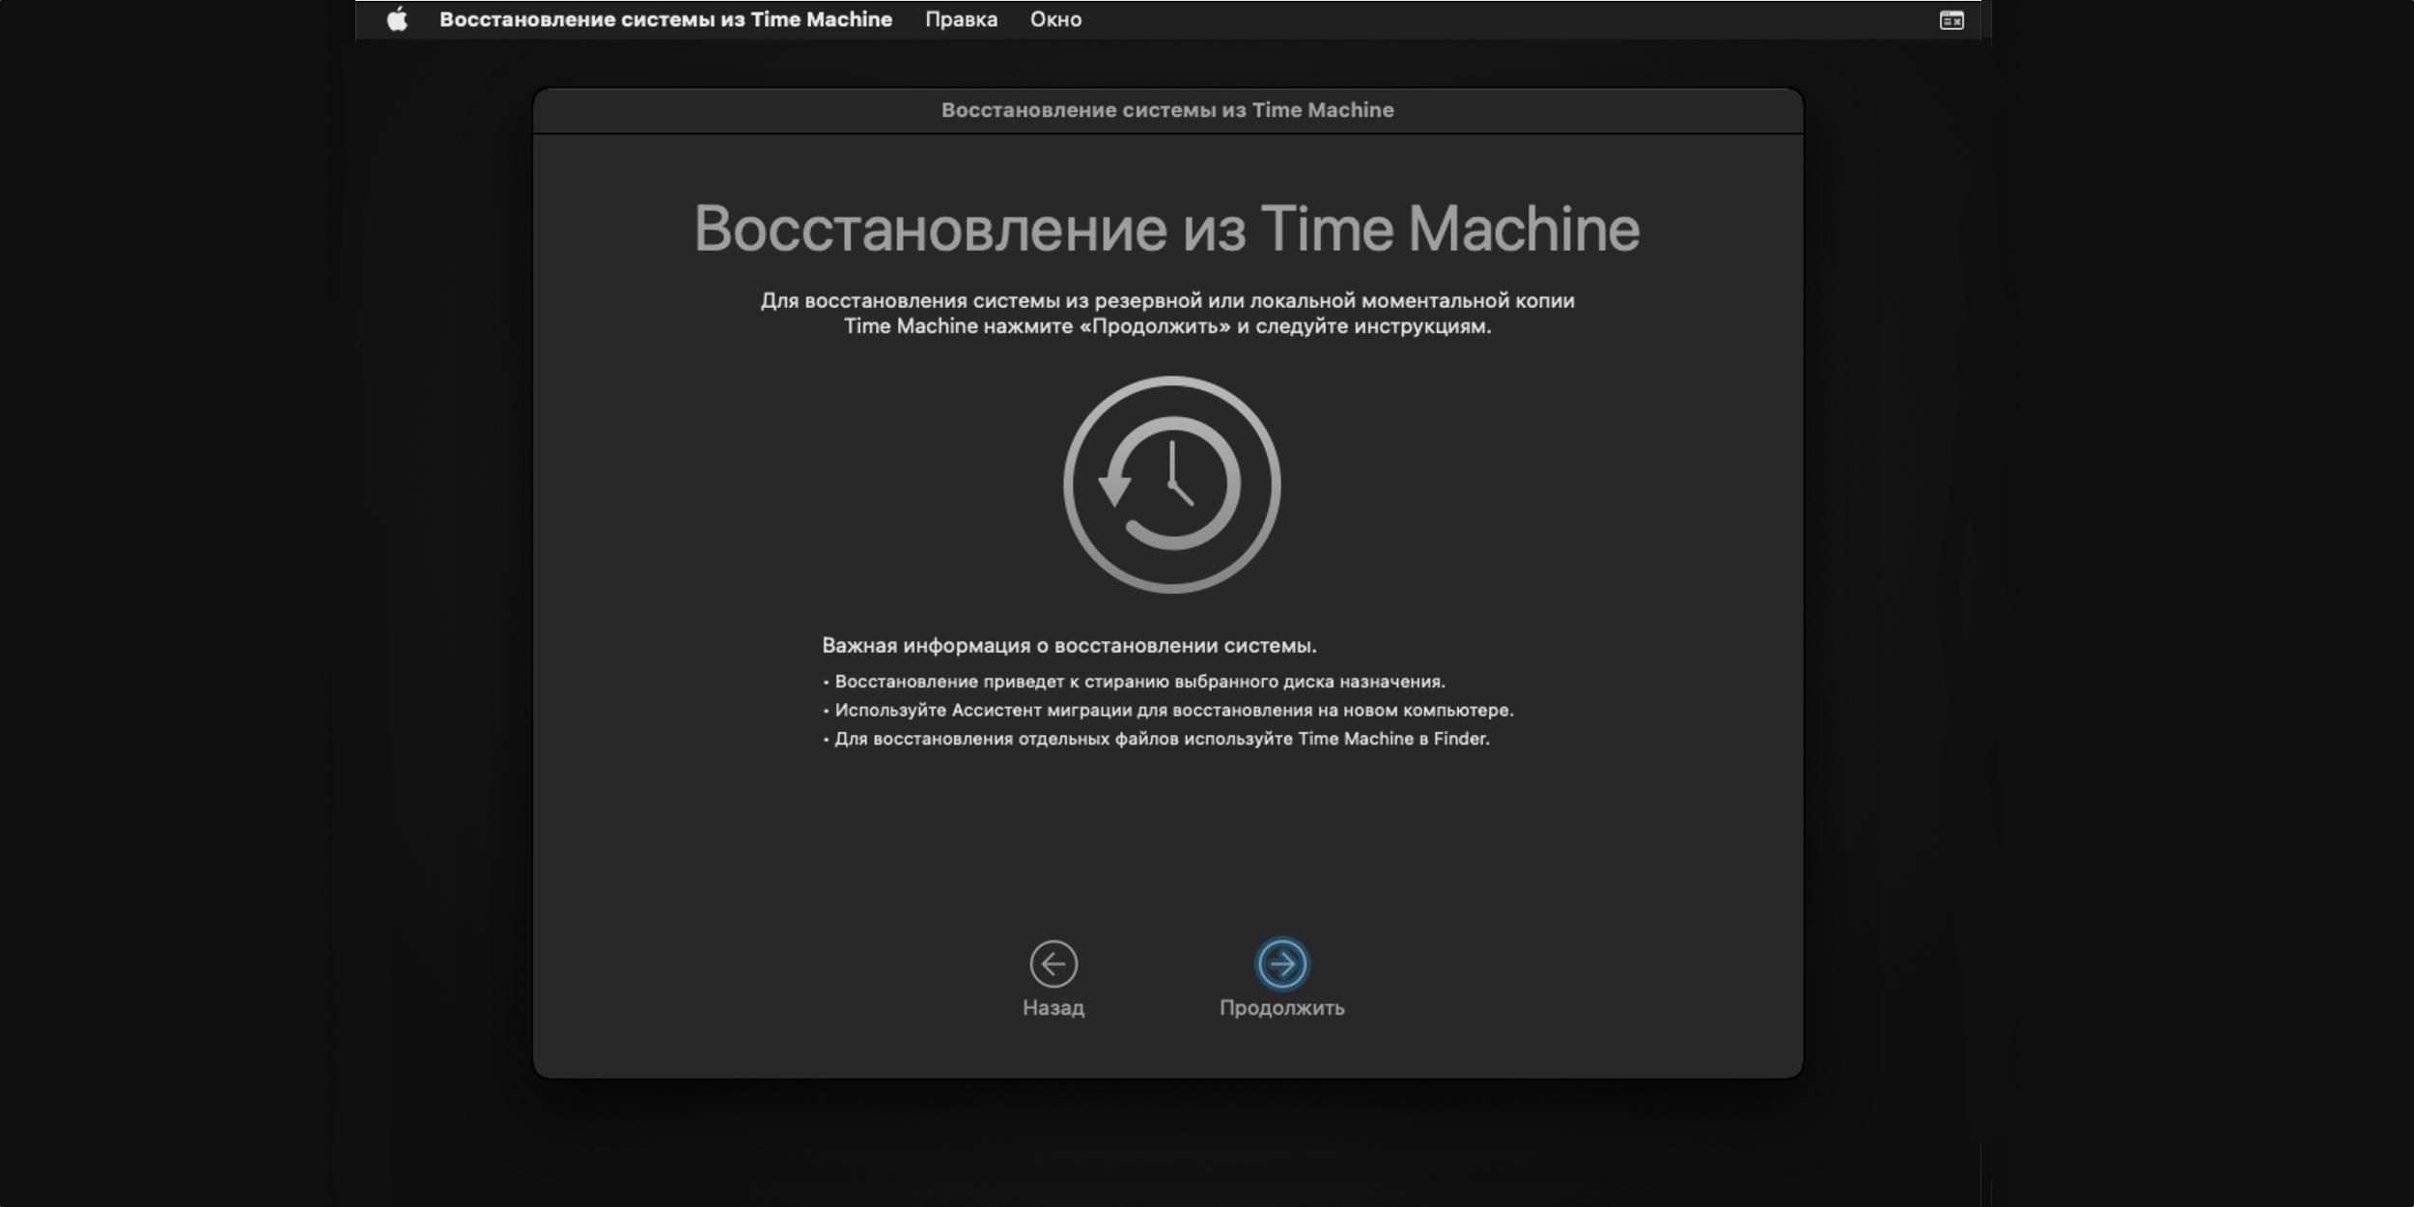The image size is (2414, 1207).
Task: Click the instruction text mentioning «Продолжить»
Action: tap(1167, 314)
